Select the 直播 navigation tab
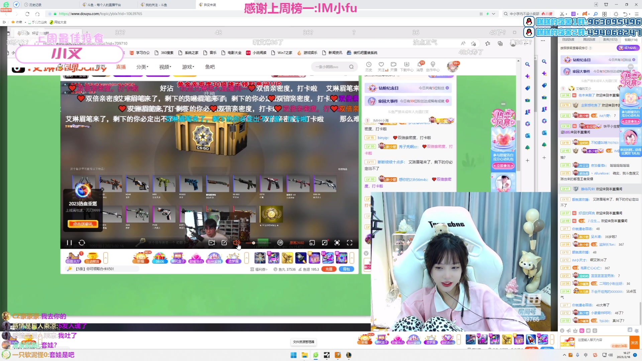Screen dimensions: 642x361 [x=121, y=67]
